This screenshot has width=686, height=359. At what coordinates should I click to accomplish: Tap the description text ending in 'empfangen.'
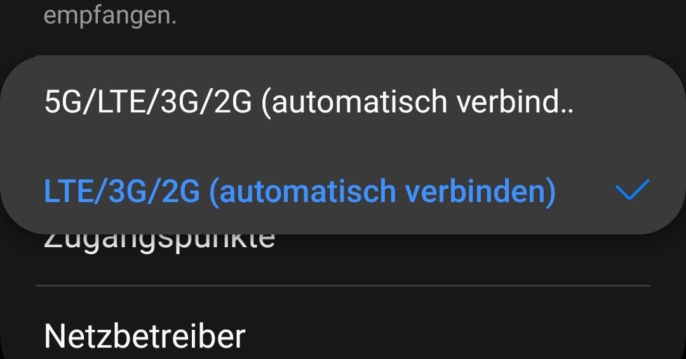pos(111,16)
